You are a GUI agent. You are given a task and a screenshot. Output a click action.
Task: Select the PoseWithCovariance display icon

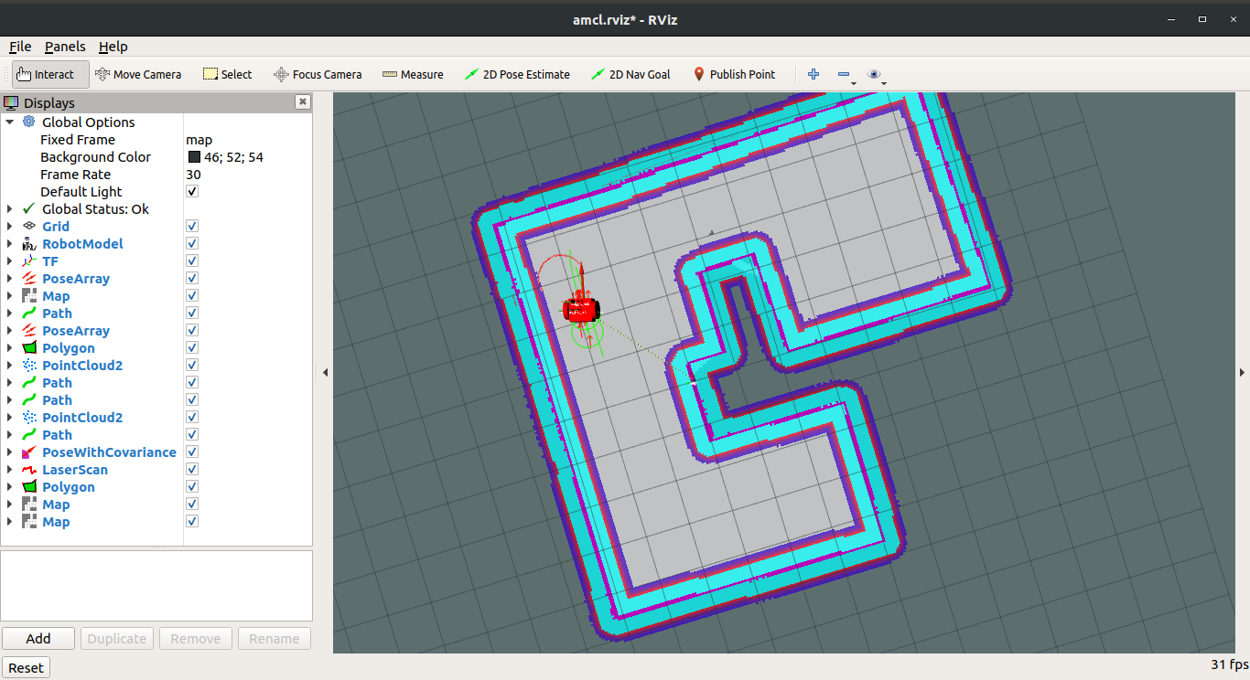point(29,452)
